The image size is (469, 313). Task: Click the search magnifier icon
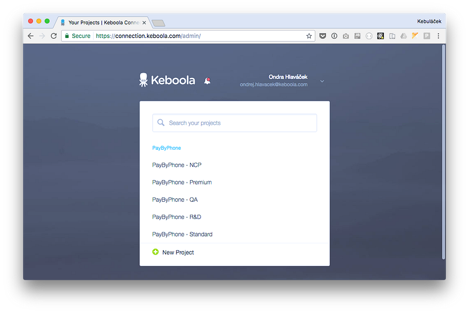[x=161, y=123]
